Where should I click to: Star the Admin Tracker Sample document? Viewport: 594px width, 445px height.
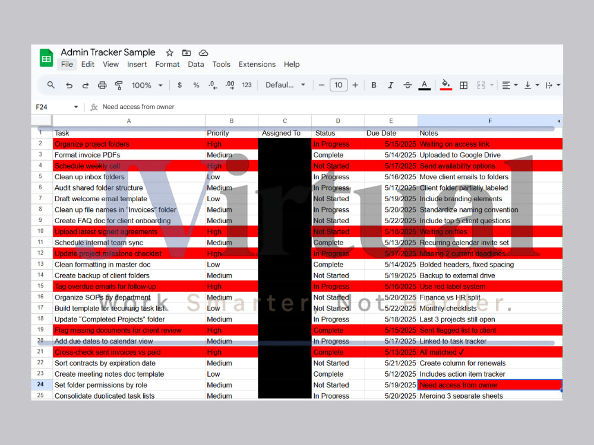coord(170,53)
